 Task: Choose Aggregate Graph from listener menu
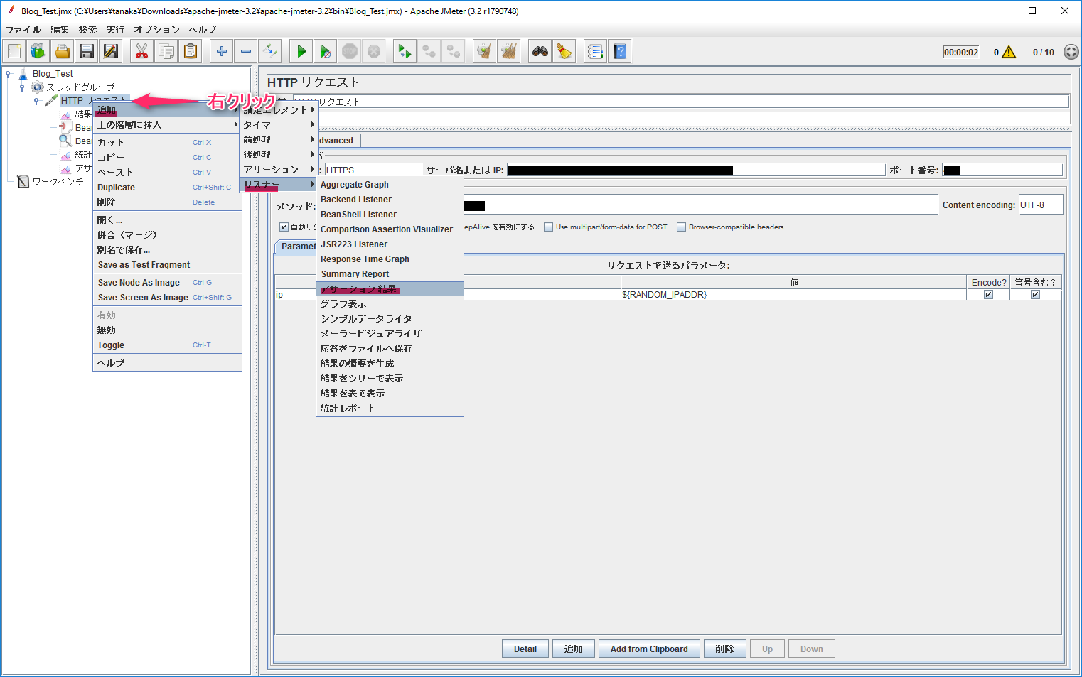click(390, 185)
